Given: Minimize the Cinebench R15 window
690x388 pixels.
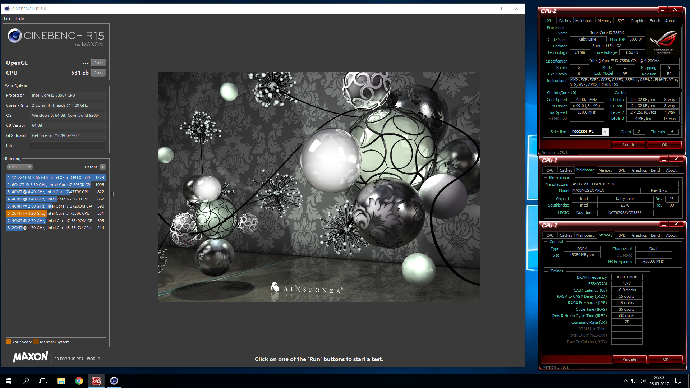Looking at the screenshot, I should [483, 9].
